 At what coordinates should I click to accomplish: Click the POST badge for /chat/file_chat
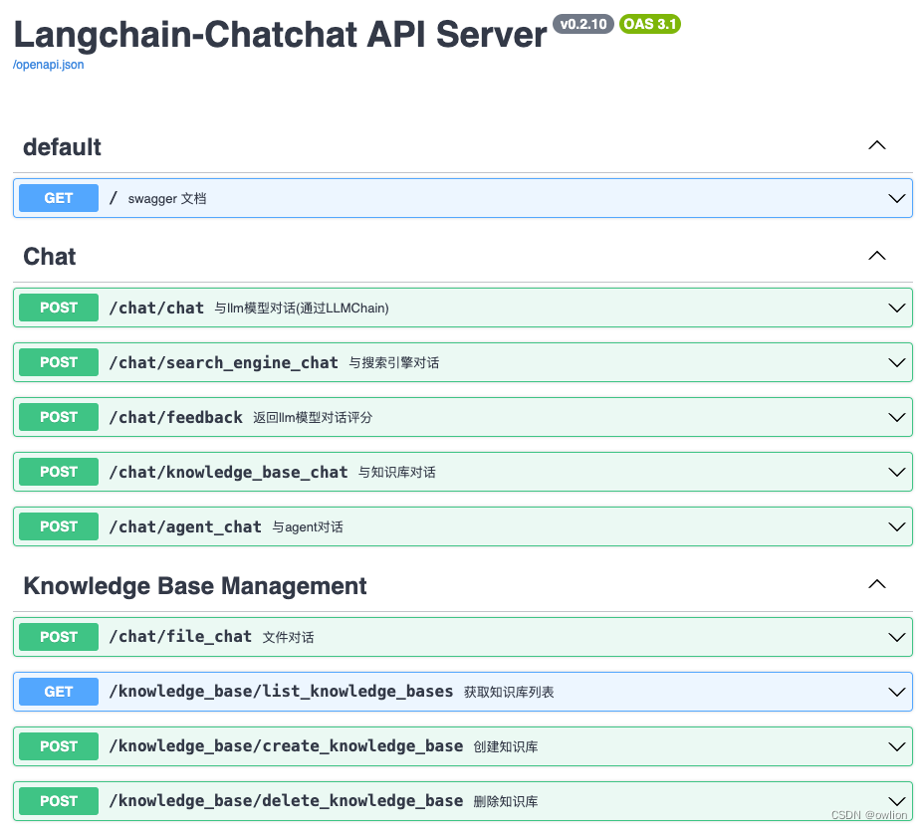click(x=59, y=636)
